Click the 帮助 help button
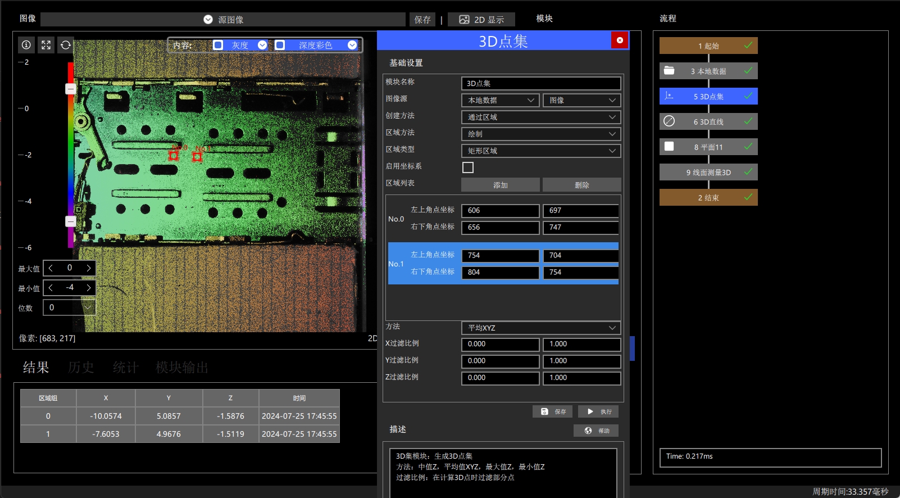Image resolution: width=900 pixels, height=498 pixels. [596, 431]
